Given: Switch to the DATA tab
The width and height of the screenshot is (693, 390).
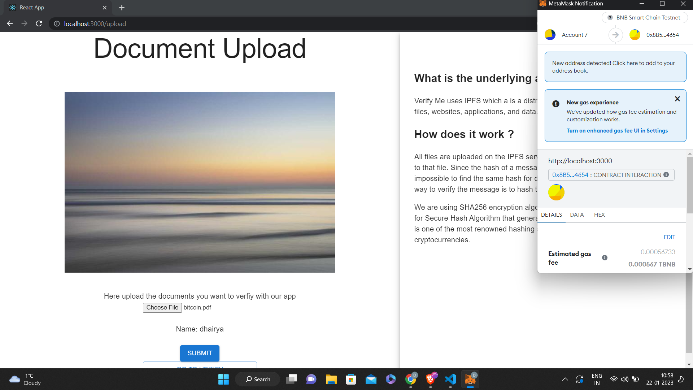Looking at the screenshot, I should click(577, 215).
